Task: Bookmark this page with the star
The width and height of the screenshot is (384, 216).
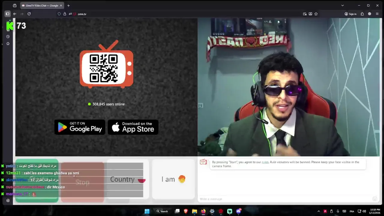Action: [316, 14]
